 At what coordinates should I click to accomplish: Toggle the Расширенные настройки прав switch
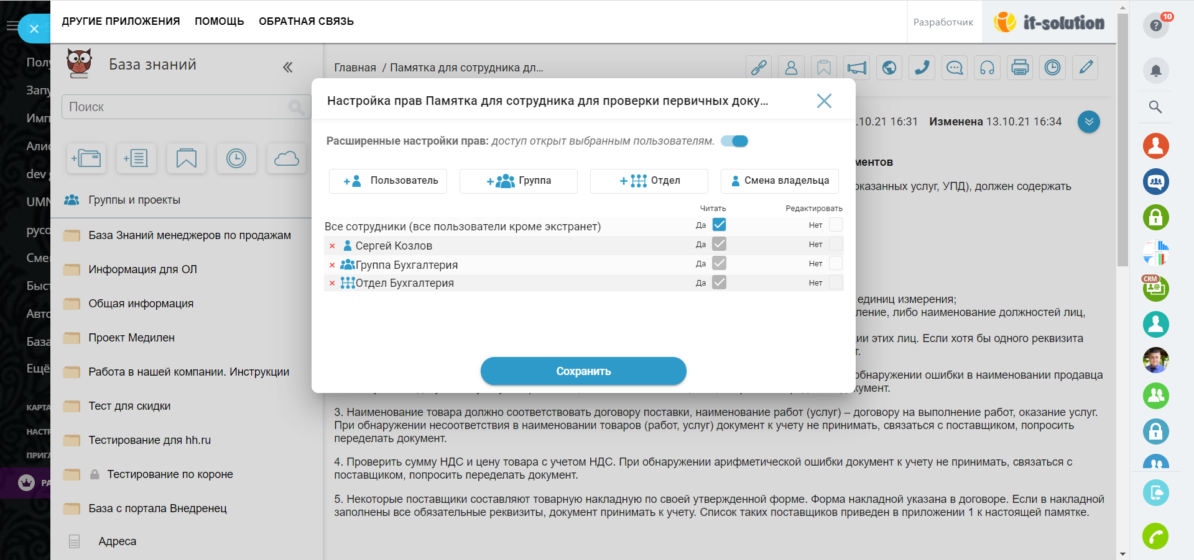tap(734, 142)
